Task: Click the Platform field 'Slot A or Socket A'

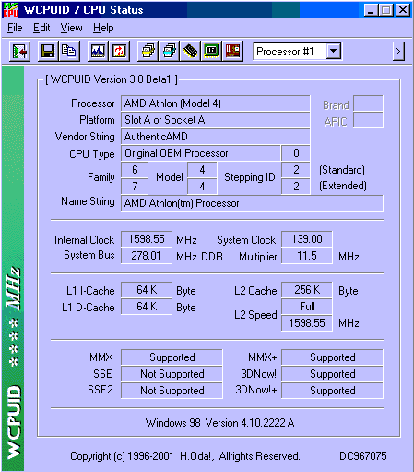Action: (215, 120)
